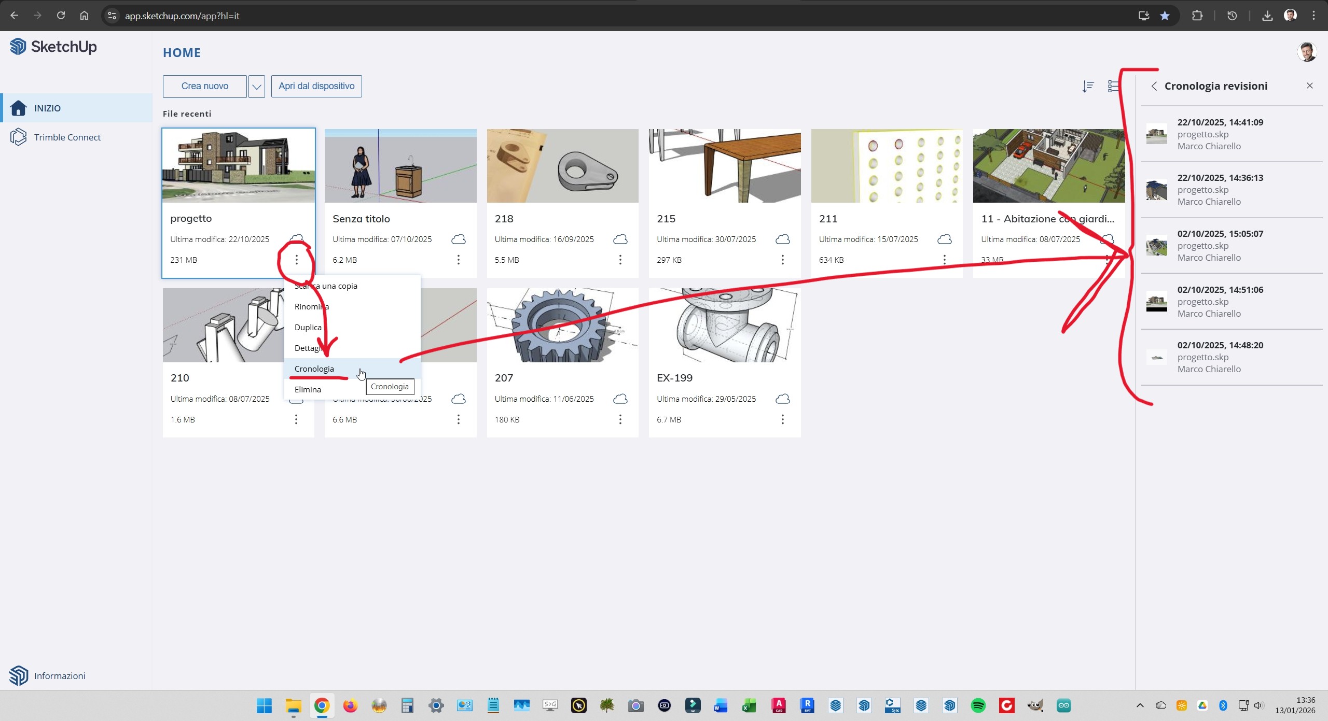The width and height of the screenshot is (1328, 721).
Task: Click the Informazioni info icon at bottom left
Action: pyautogui.click(x=18, y=675)
